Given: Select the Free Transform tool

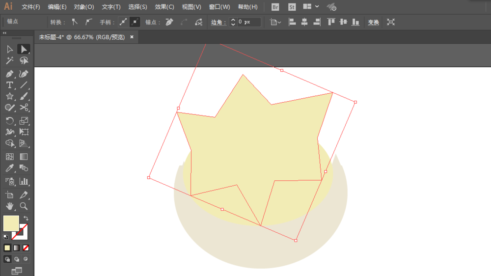Looking at the screenshot, I should [x=24, y=132].
